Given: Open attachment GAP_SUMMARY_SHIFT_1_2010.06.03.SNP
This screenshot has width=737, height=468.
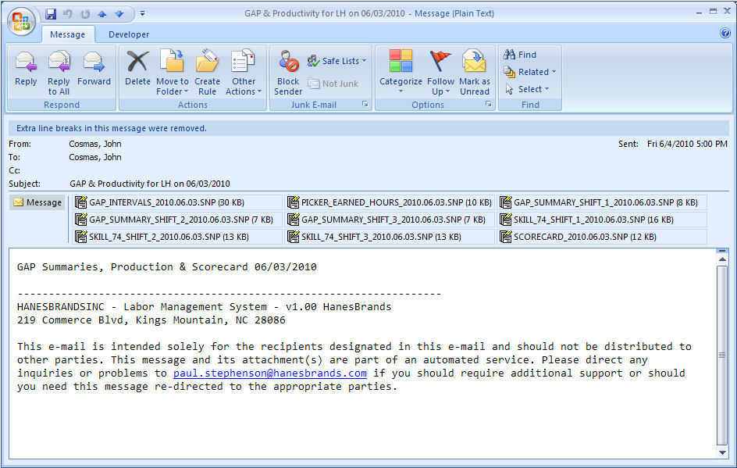Looking at the screenshot, I should click(603, 202).
